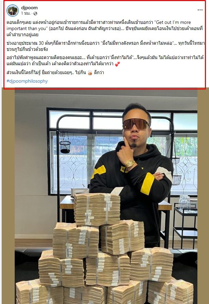
Task: Click the paragraph starting "ช่วงอายุประมาณ 30"
Action: [106, 46]
